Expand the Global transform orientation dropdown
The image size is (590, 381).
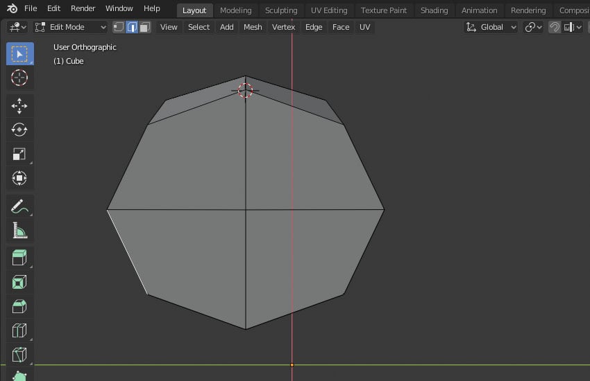pyautogui.click(x=491, y=27)
